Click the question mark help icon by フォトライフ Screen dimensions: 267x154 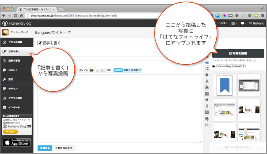tap(254, 61)
